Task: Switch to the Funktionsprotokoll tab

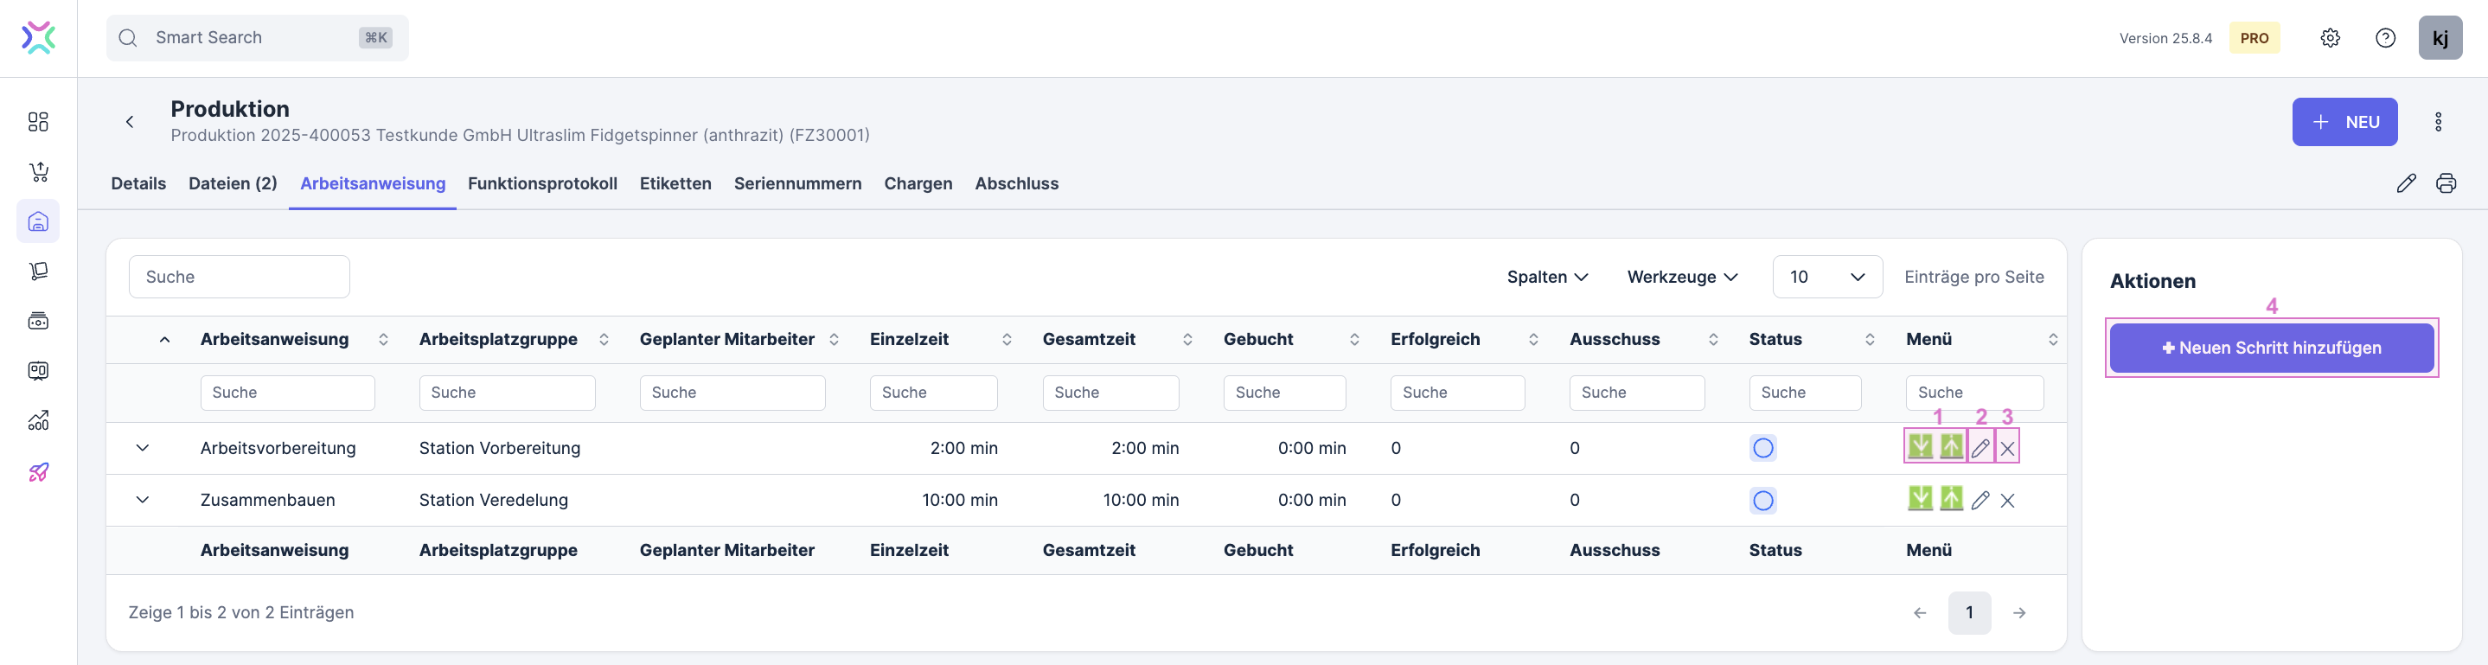Action: pos(542,183)
